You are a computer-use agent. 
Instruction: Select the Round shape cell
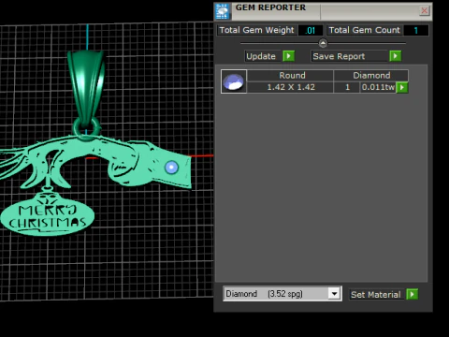[x=290, y=76]
